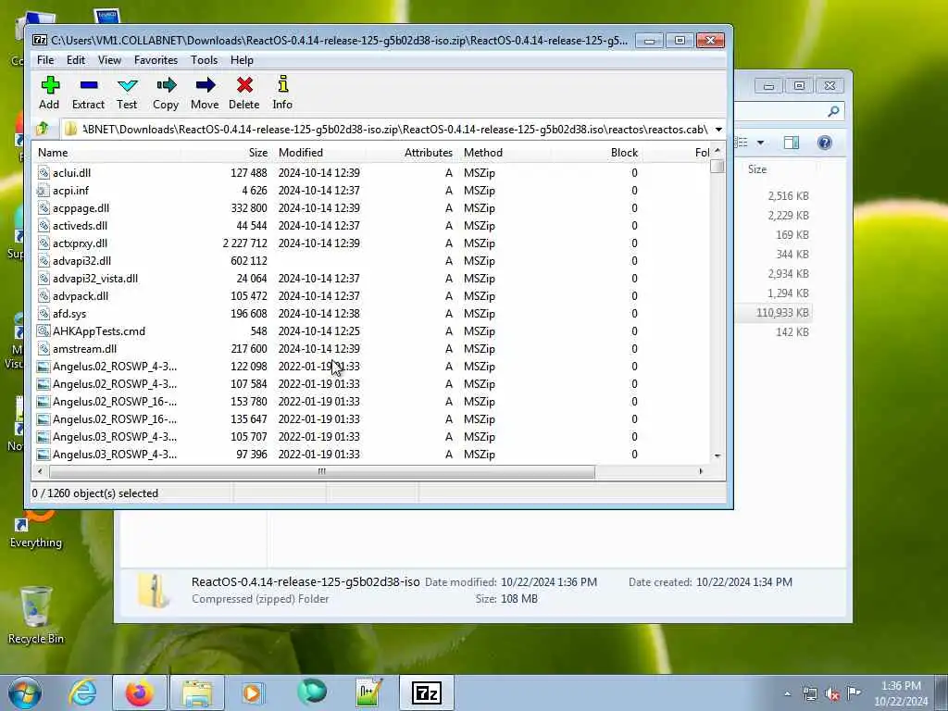Select the 110,933 KB row in Explorer

773,313
